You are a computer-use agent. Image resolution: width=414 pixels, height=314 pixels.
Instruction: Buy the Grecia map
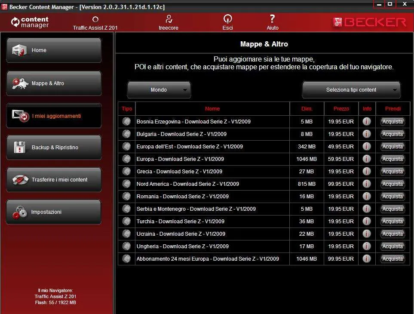point(393,171)
